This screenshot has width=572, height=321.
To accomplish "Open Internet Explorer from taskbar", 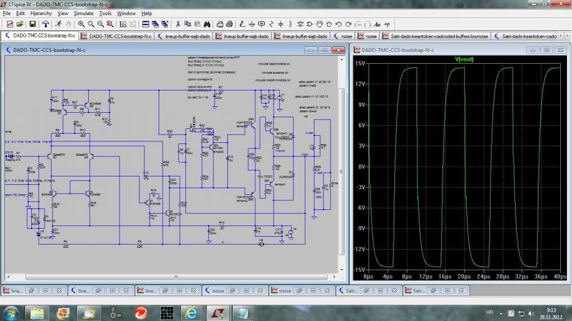I will (192, 313).
